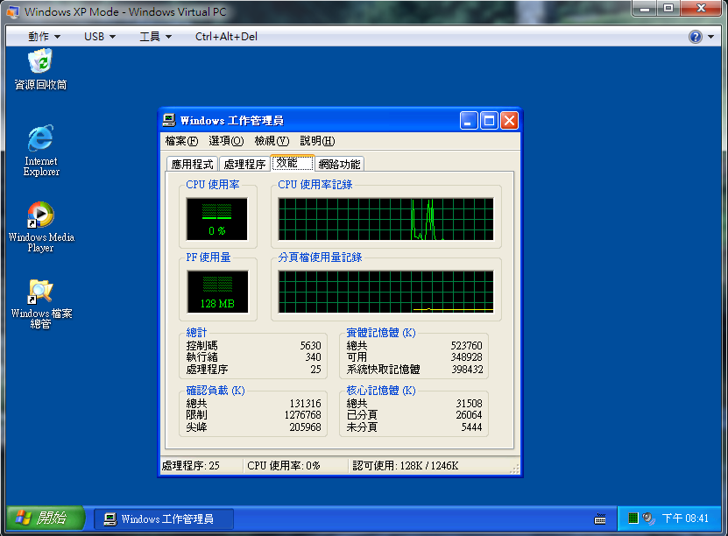Image resolution: width=728 pixels, height=536 pixels.
Task: Click the 限制 value 1276768
Action: (x=303, y=415)
